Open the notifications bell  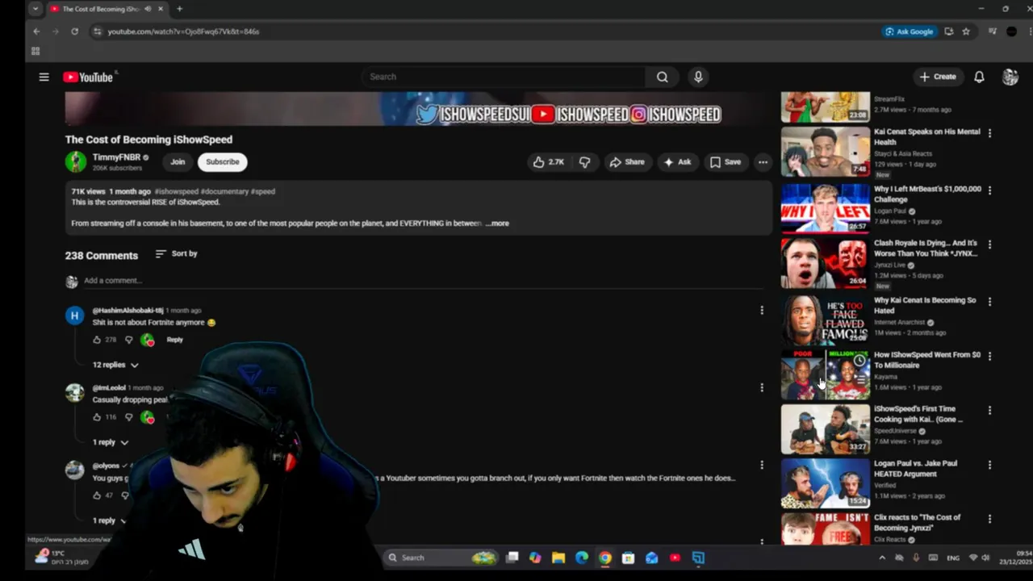(979, 77)
